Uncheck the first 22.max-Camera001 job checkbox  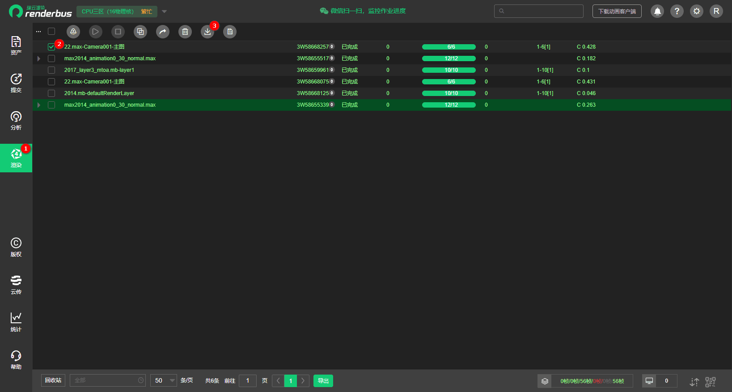click(x=51, y=47)
